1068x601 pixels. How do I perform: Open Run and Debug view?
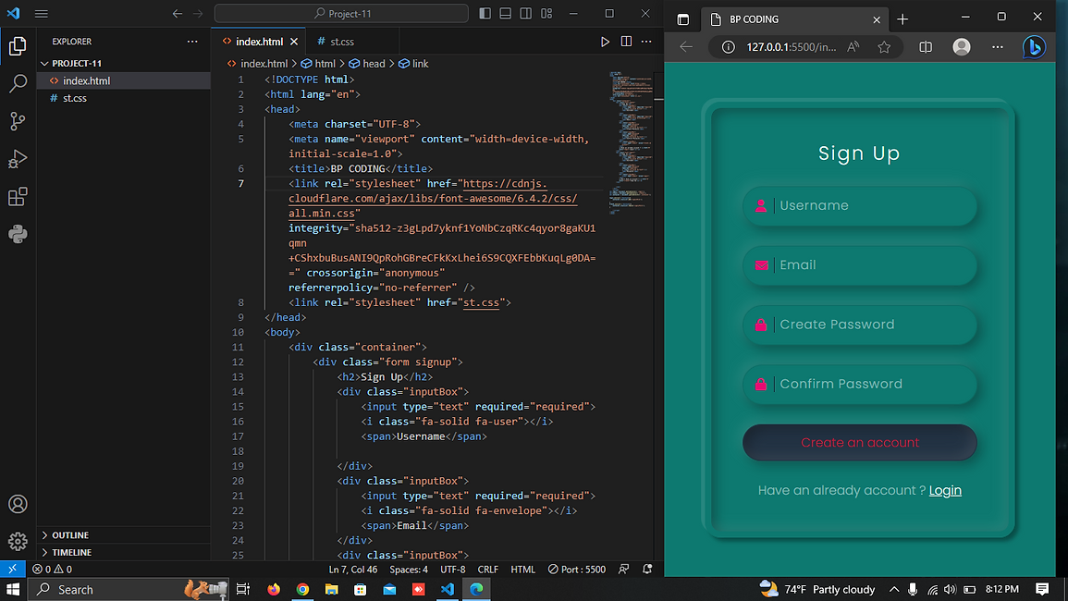pos(18,159)
